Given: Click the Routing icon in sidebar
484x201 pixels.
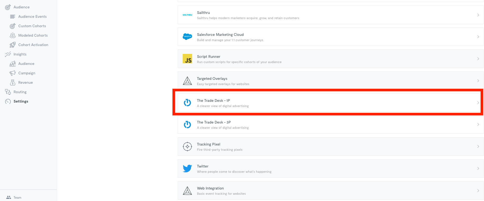Looking at the screenshot, I should click(x=8, y=92).
